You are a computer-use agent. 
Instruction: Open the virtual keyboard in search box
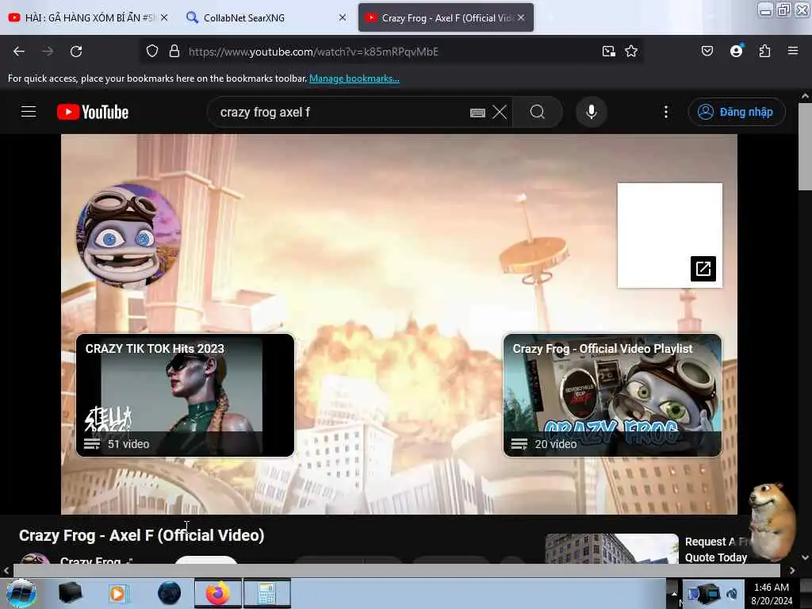point(477,113)
